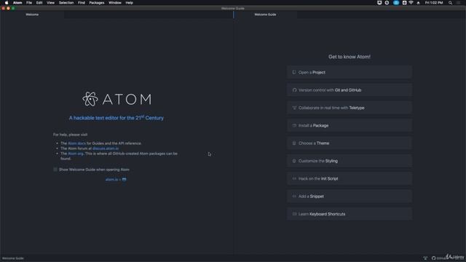Click Welcome Guide path in status bar

point(13,258)
